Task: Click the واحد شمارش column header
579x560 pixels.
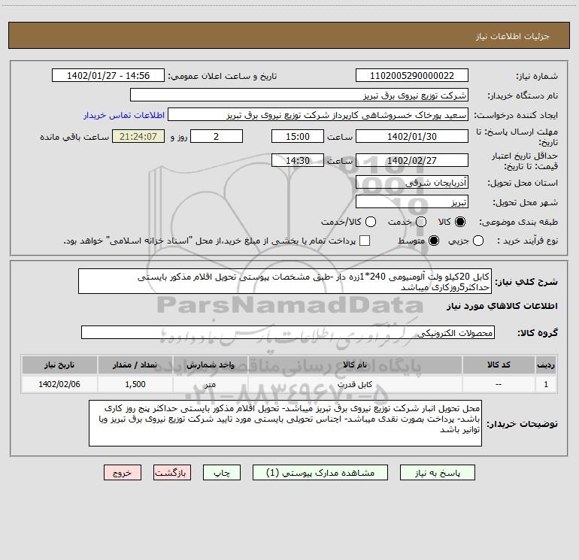Action: (x=210, y=365)
